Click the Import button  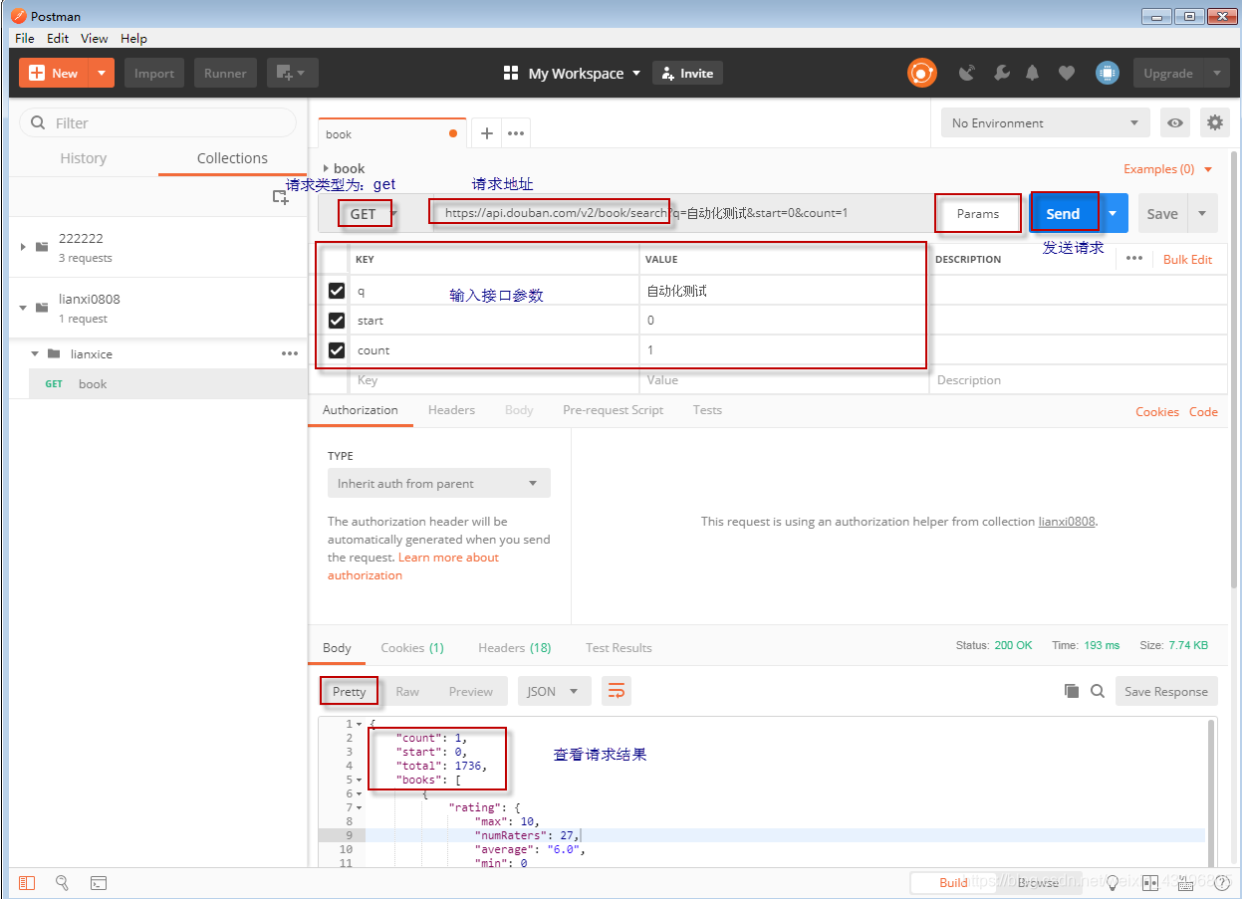[154, 73]
